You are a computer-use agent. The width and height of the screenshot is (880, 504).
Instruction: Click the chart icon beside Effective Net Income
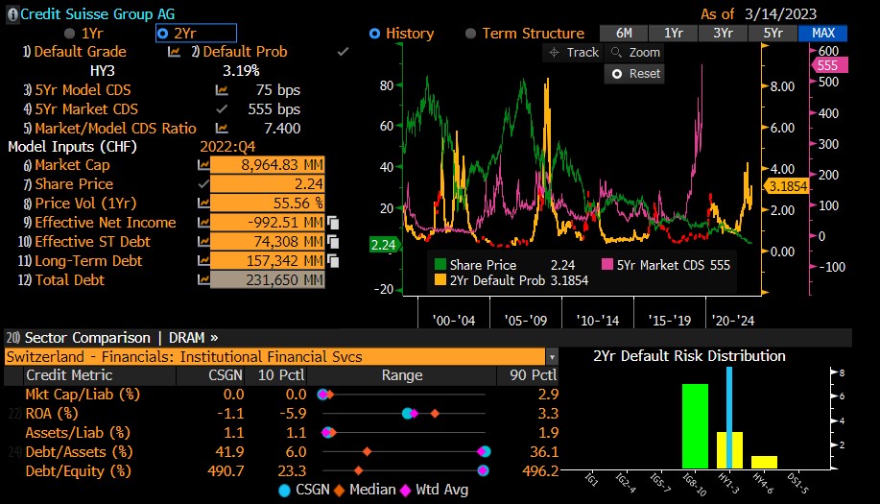tap(203, 223)
